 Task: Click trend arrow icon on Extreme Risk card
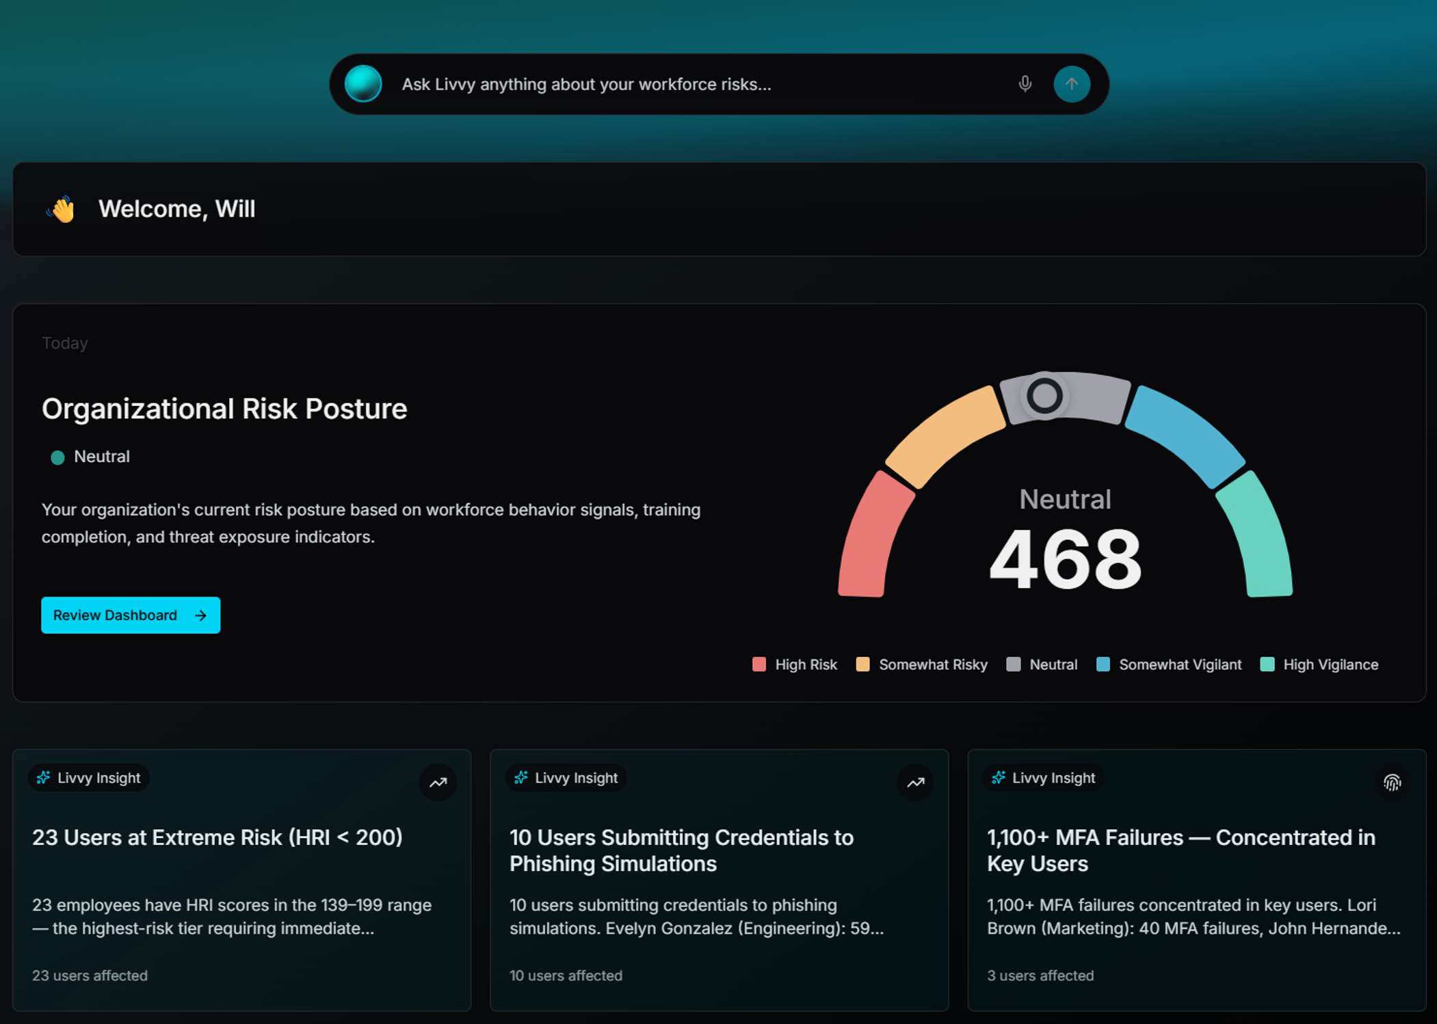(x=438, y=783)
